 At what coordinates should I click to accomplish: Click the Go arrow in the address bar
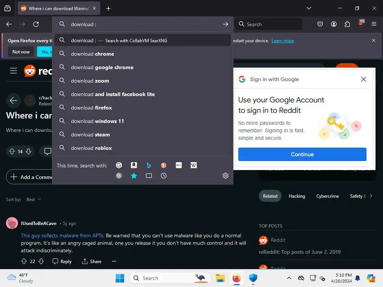pyautogui.click(x=226, y=24)
